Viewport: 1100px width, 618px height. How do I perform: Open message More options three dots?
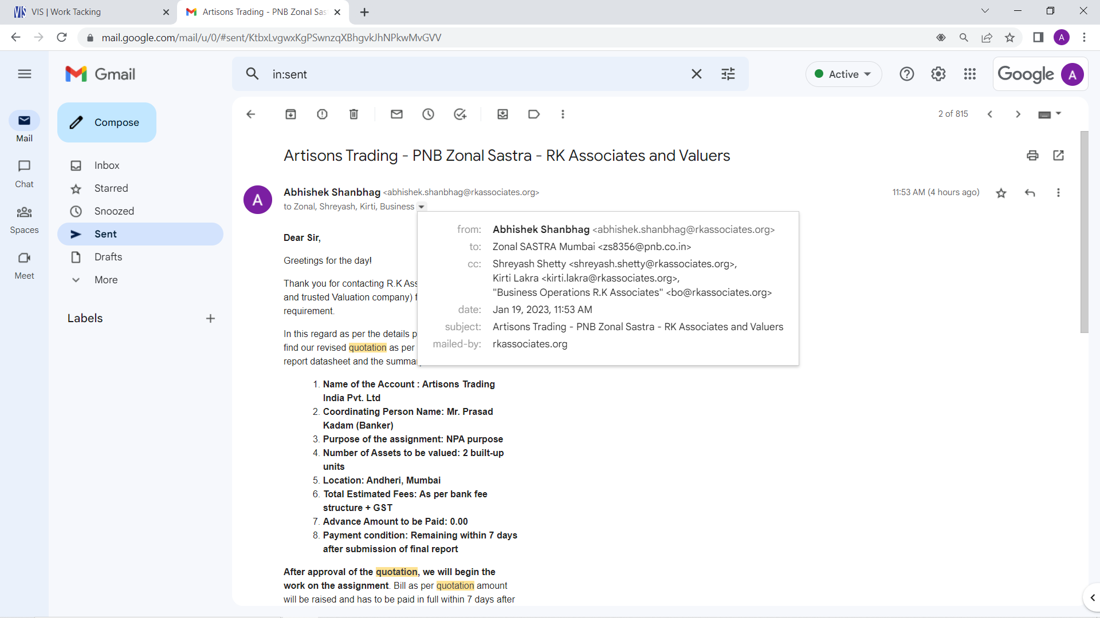[1058, 193]
